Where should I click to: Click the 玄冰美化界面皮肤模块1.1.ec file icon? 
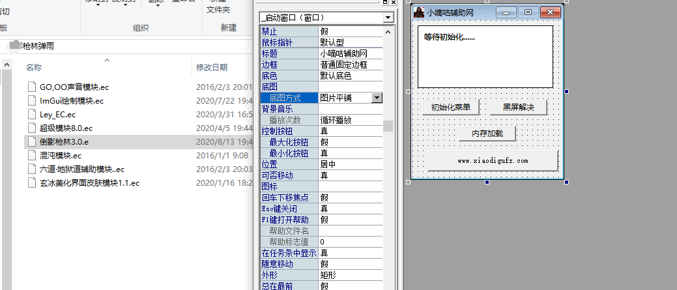pyautogui.click(x=33, y=183)
